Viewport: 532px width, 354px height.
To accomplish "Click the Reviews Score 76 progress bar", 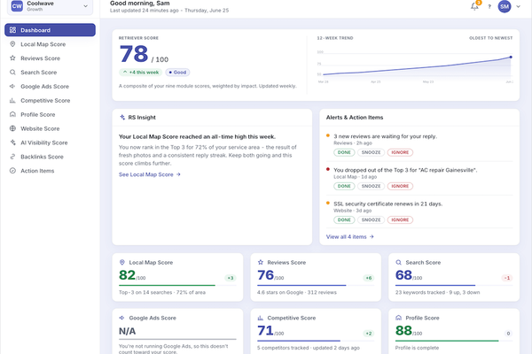I will pyautogui.click(x=316, y=286).
